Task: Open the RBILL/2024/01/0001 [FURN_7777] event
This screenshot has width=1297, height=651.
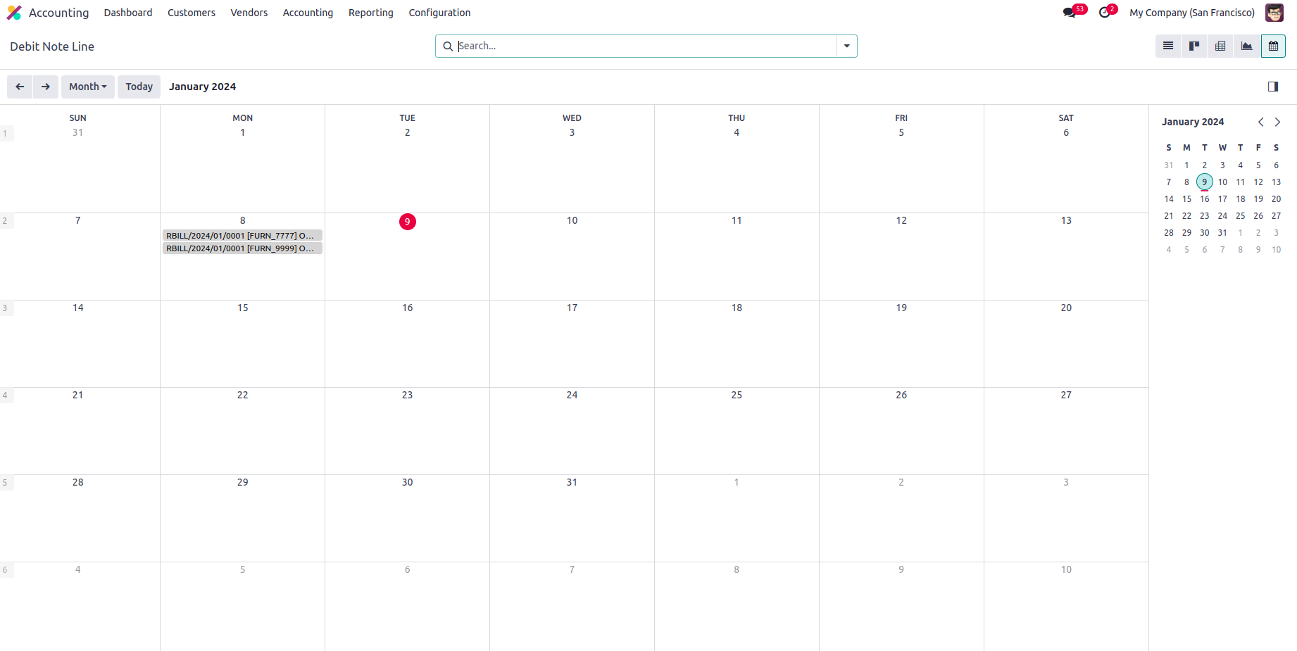Action: (x=242, y=235)
